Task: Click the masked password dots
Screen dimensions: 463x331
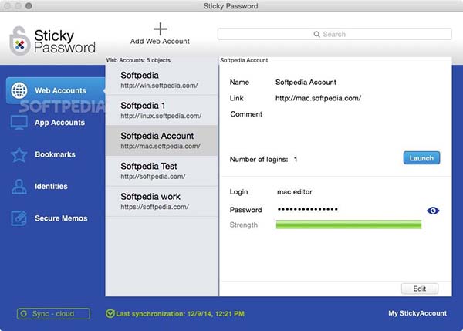Action: point(308,209)
